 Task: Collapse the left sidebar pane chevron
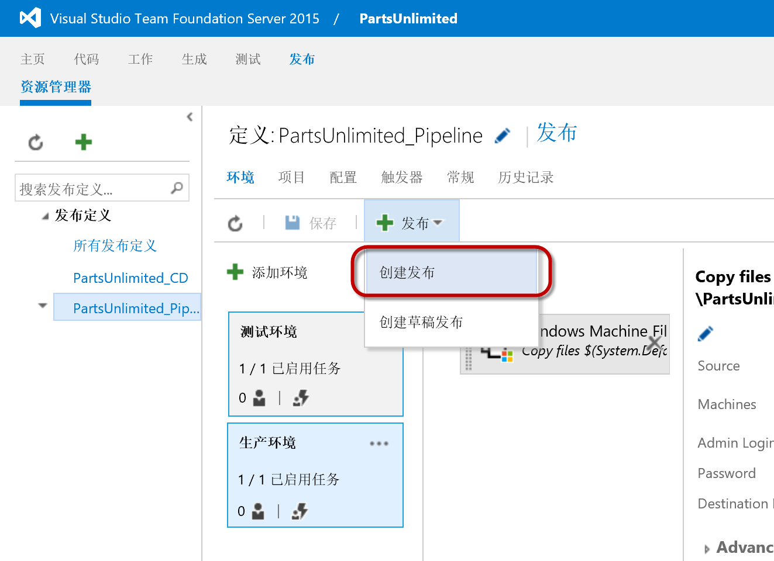[190, 117]
